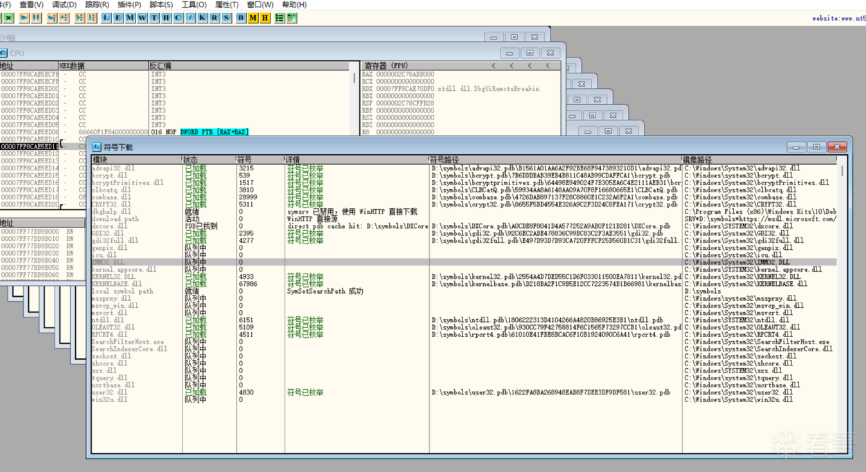Open Memory map via blue M icon

click(x=130, y=18)
